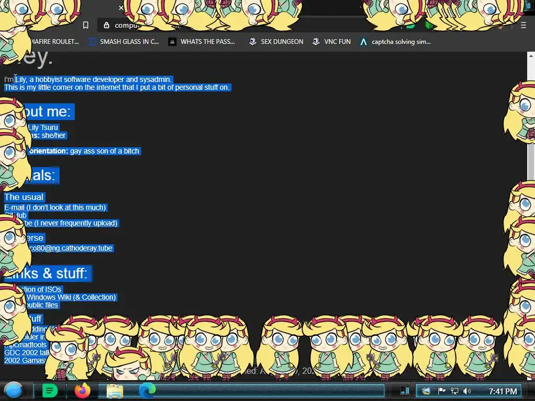The height and width of the screenshot is (401, 535).
Task: Open the 'captcha solving sim...' bookmark
Action: point(395,42)
